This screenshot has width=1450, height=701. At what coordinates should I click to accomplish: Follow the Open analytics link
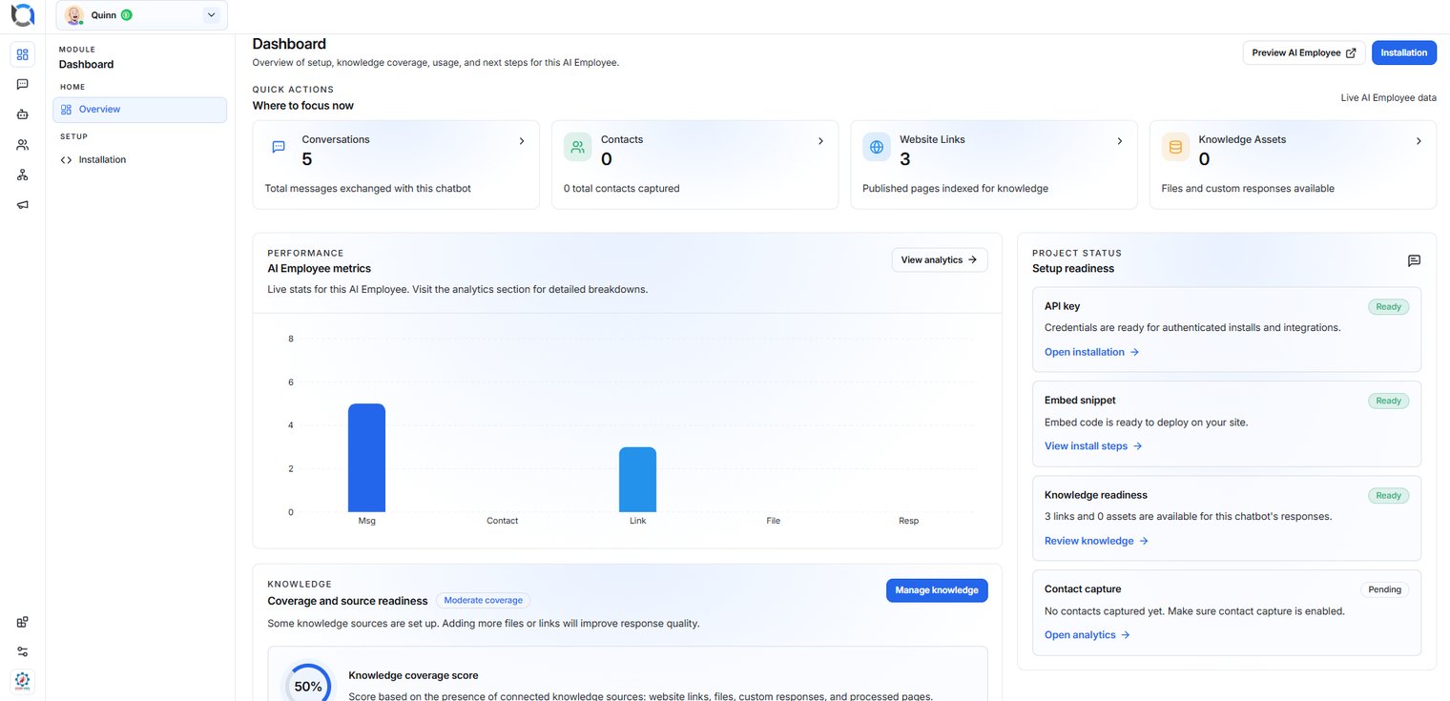[1087, 634]
